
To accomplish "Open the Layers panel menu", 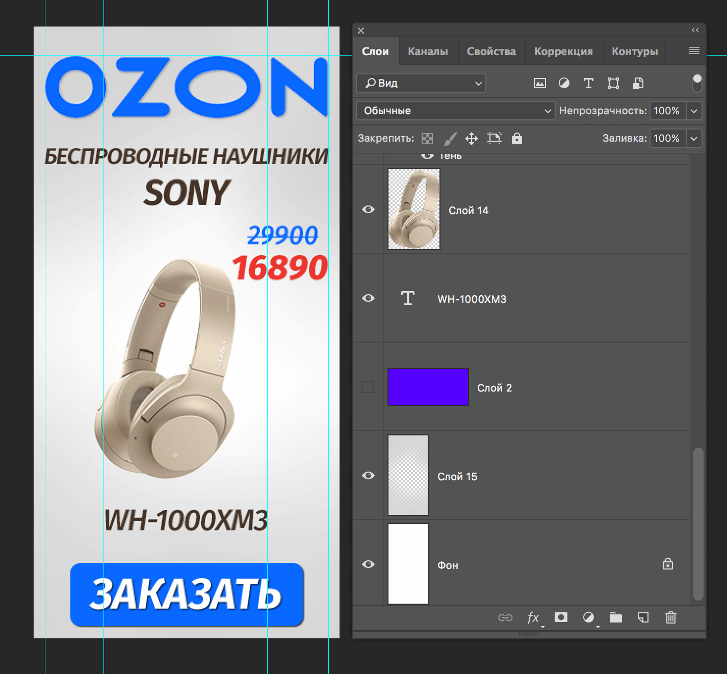I will pos(693,50).
